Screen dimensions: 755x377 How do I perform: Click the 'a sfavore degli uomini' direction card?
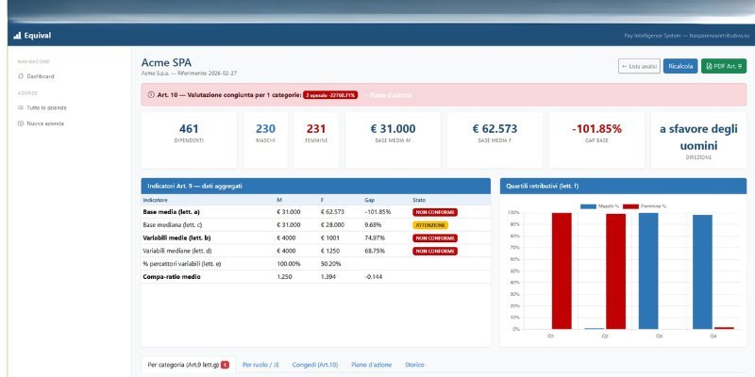[x=698, y=140]
